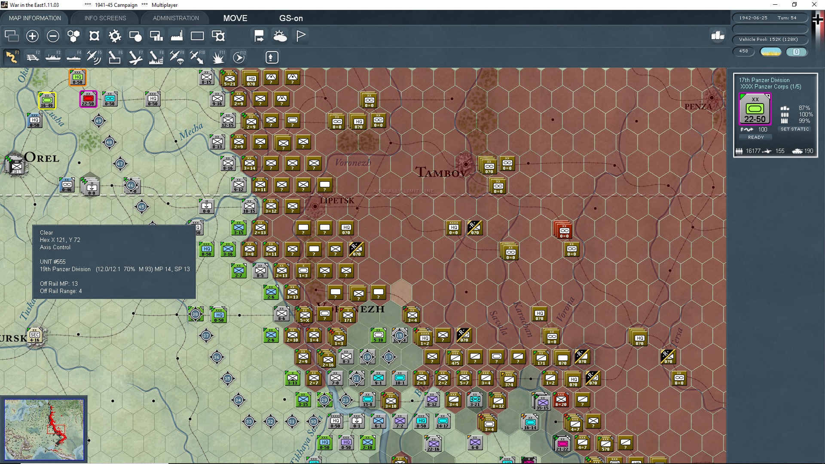Image resolution: width=825 pixels, height=464 pixels.
Task: Switch to the INFO SCREENS tab
Action: tap(105, 18)
